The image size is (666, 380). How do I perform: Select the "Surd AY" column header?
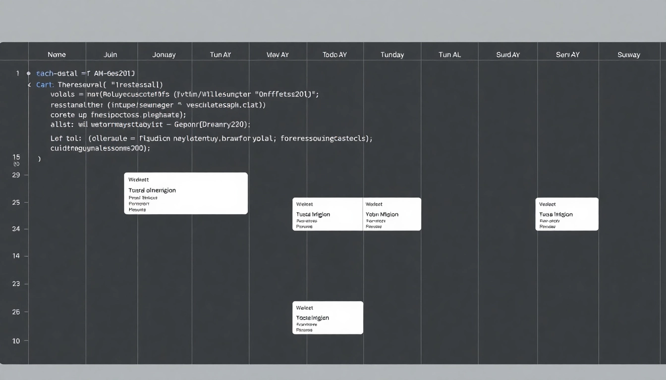point(508,55)
